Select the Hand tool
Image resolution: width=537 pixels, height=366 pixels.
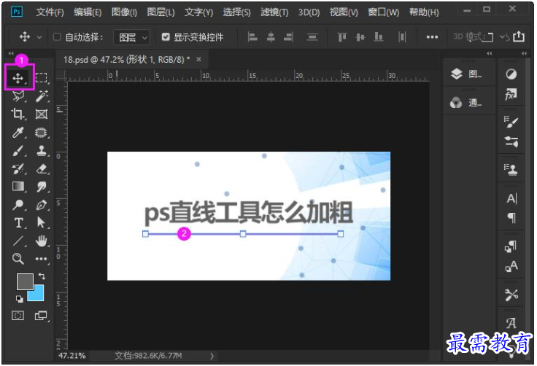tap(42, 241)
